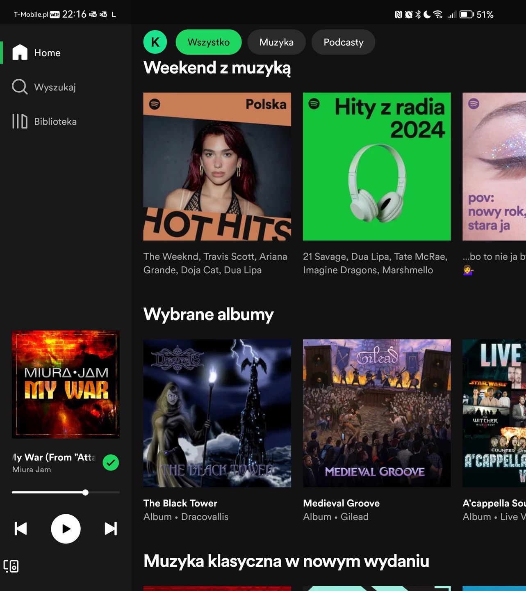Click Muzyka klasyczna w nowym wydaniu heading
The image size is (526, 591).
pyautogui.click(x=286, y=561)
